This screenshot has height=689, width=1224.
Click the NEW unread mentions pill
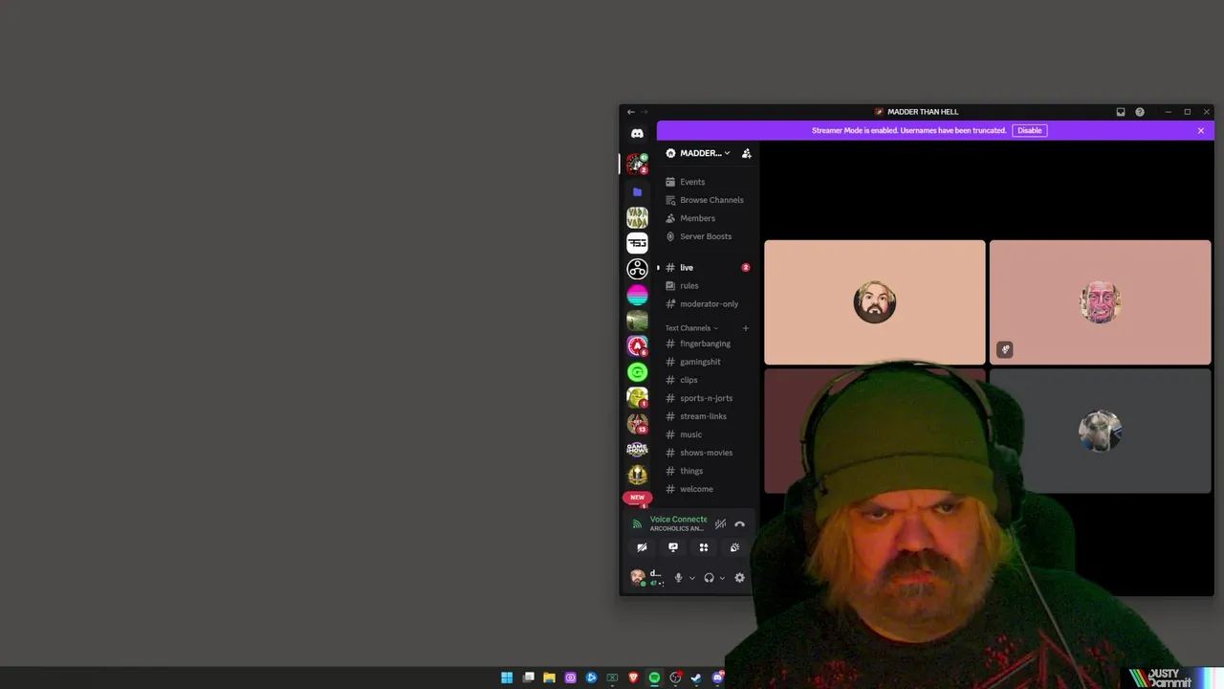click(637, 498)
